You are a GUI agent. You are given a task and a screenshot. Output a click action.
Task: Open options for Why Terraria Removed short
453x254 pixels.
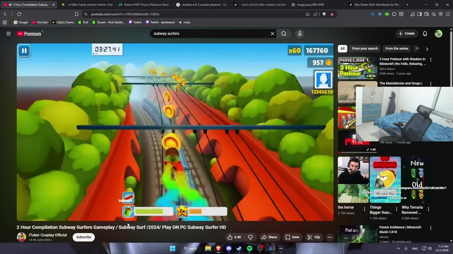428,209
